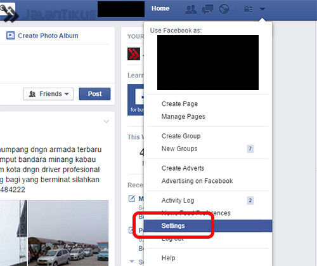Select Manage Pages from the menu
Viewport: 317px width, 266px height.
point(183,116)
